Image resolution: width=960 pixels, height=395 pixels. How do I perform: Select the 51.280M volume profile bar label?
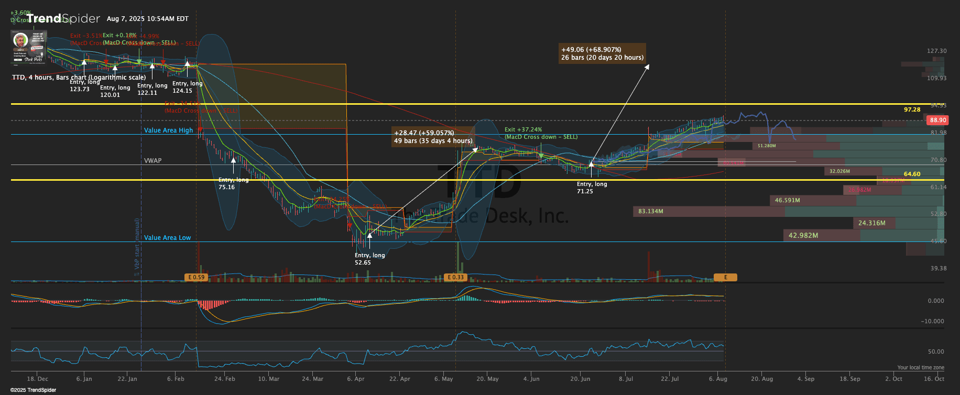[x=767, y=146]
